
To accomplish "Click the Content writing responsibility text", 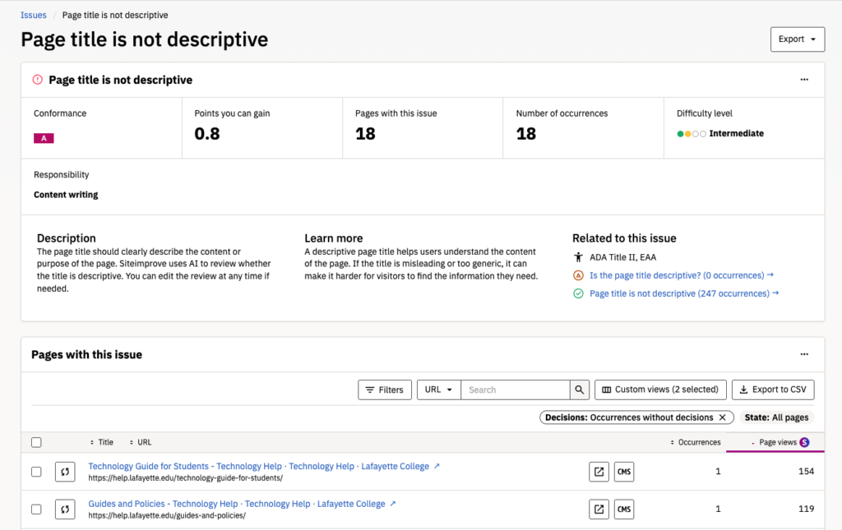I will pos(66,195).
